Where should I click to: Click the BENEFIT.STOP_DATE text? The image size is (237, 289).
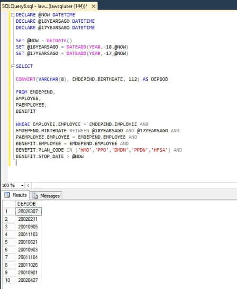40,156
